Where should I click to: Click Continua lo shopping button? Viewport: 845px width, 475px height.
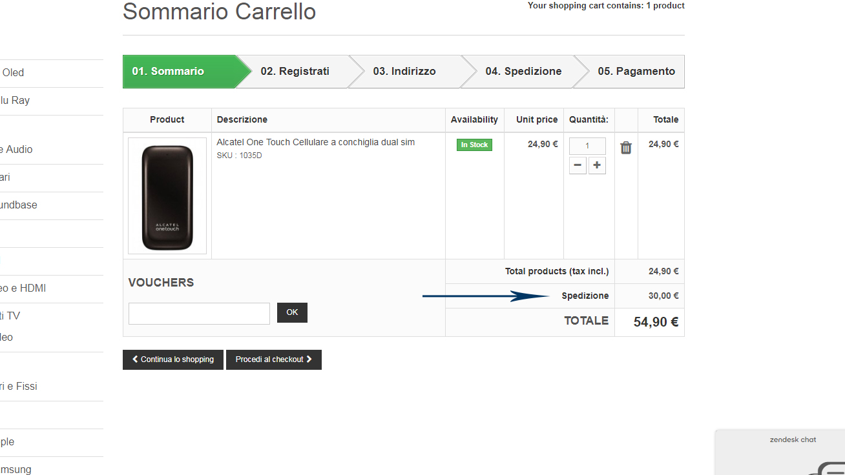click(x=173, y=359)
